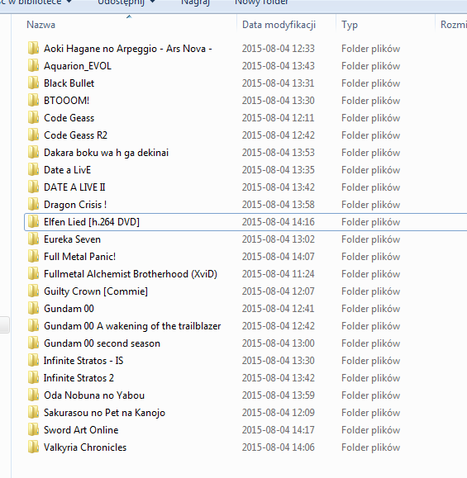Click date 2015-08-04 13:35

tap(278, 170)
